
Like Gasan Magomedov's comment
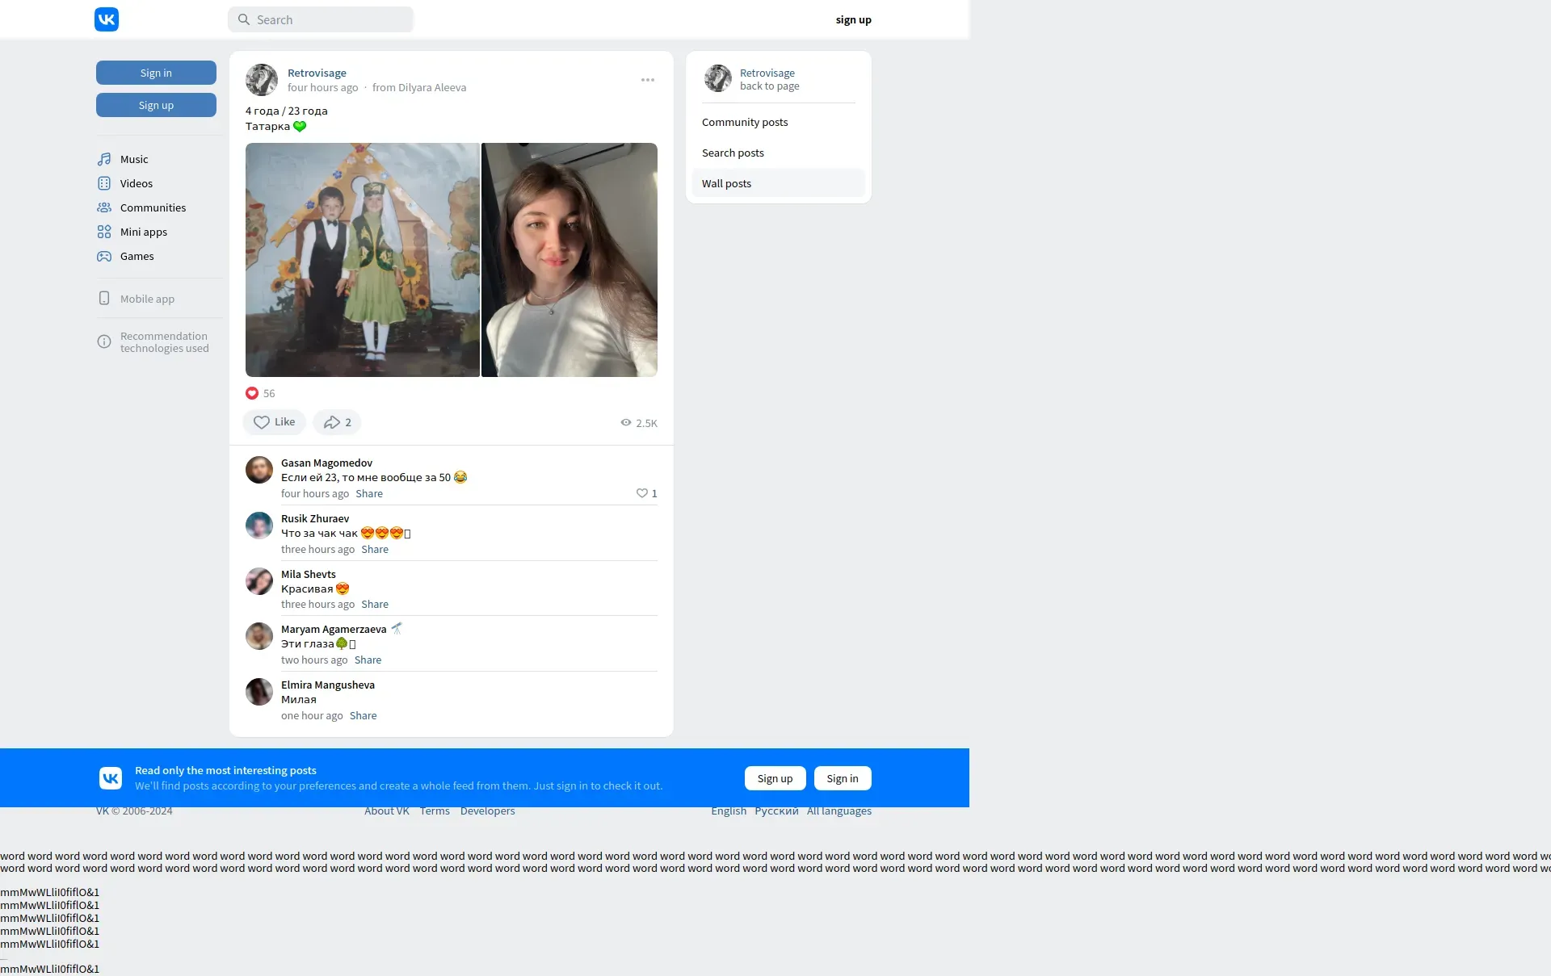(642, 493)
